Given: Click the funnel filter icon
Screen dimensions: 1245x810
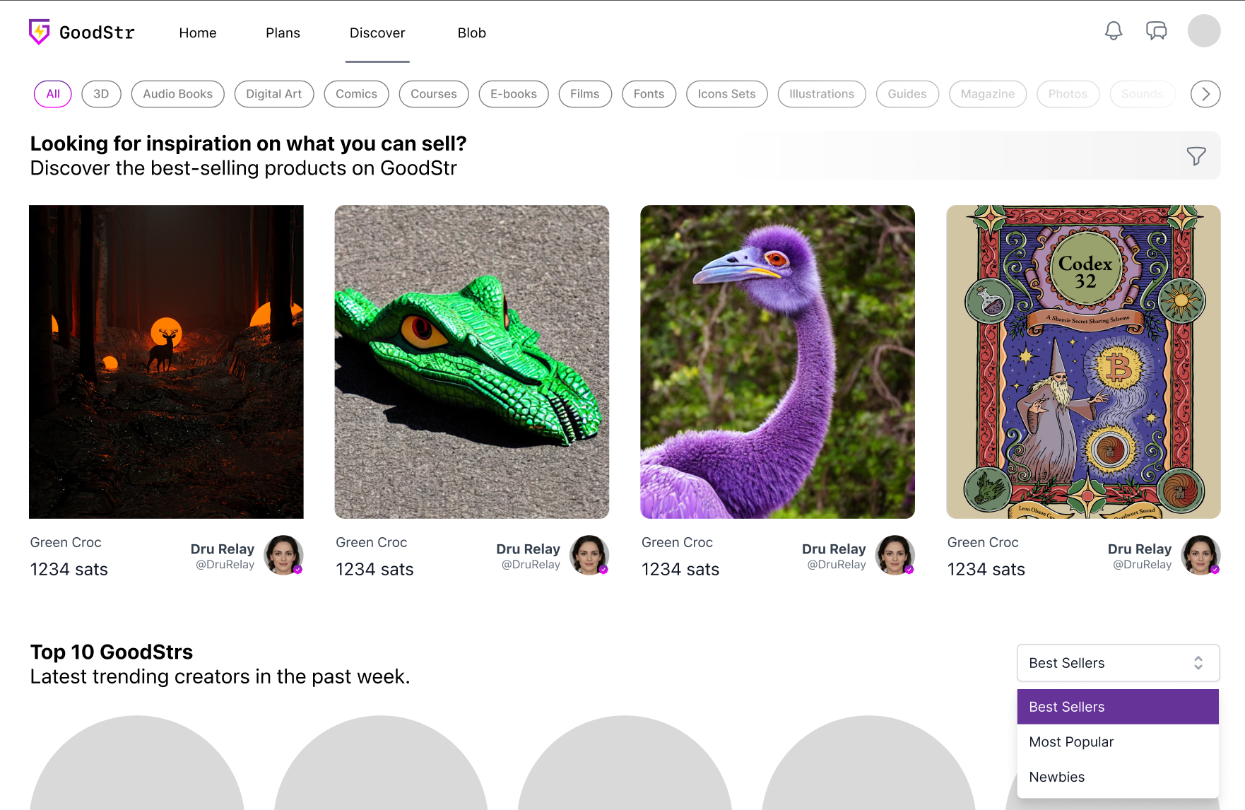Looking at the screenshot, I should (x=1196, y=155).
